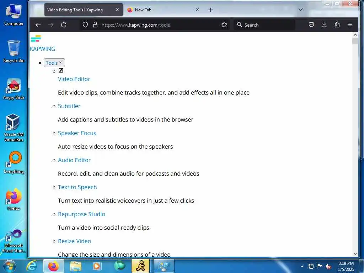The width and height of the screenshot is (364, 273).
Task: Select the Angry Birds desktop shortcut
Action: 14,89
